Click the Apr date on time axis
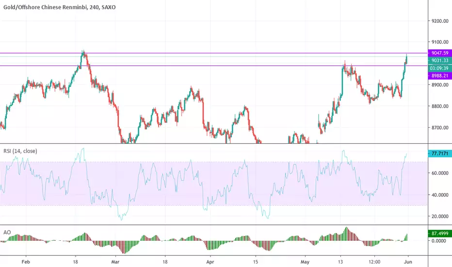The width and height of the screenshot is (452, 267). pos(210,262)
